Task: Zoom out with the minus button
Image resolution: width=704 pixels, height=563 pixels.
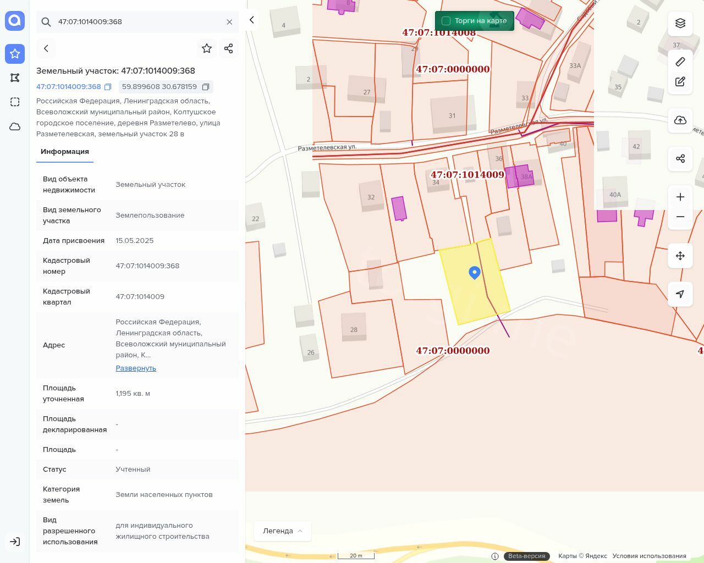Action: coord(680,217)
